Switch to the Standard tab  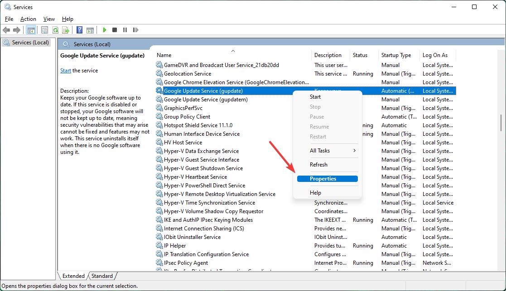coord(102,276)
